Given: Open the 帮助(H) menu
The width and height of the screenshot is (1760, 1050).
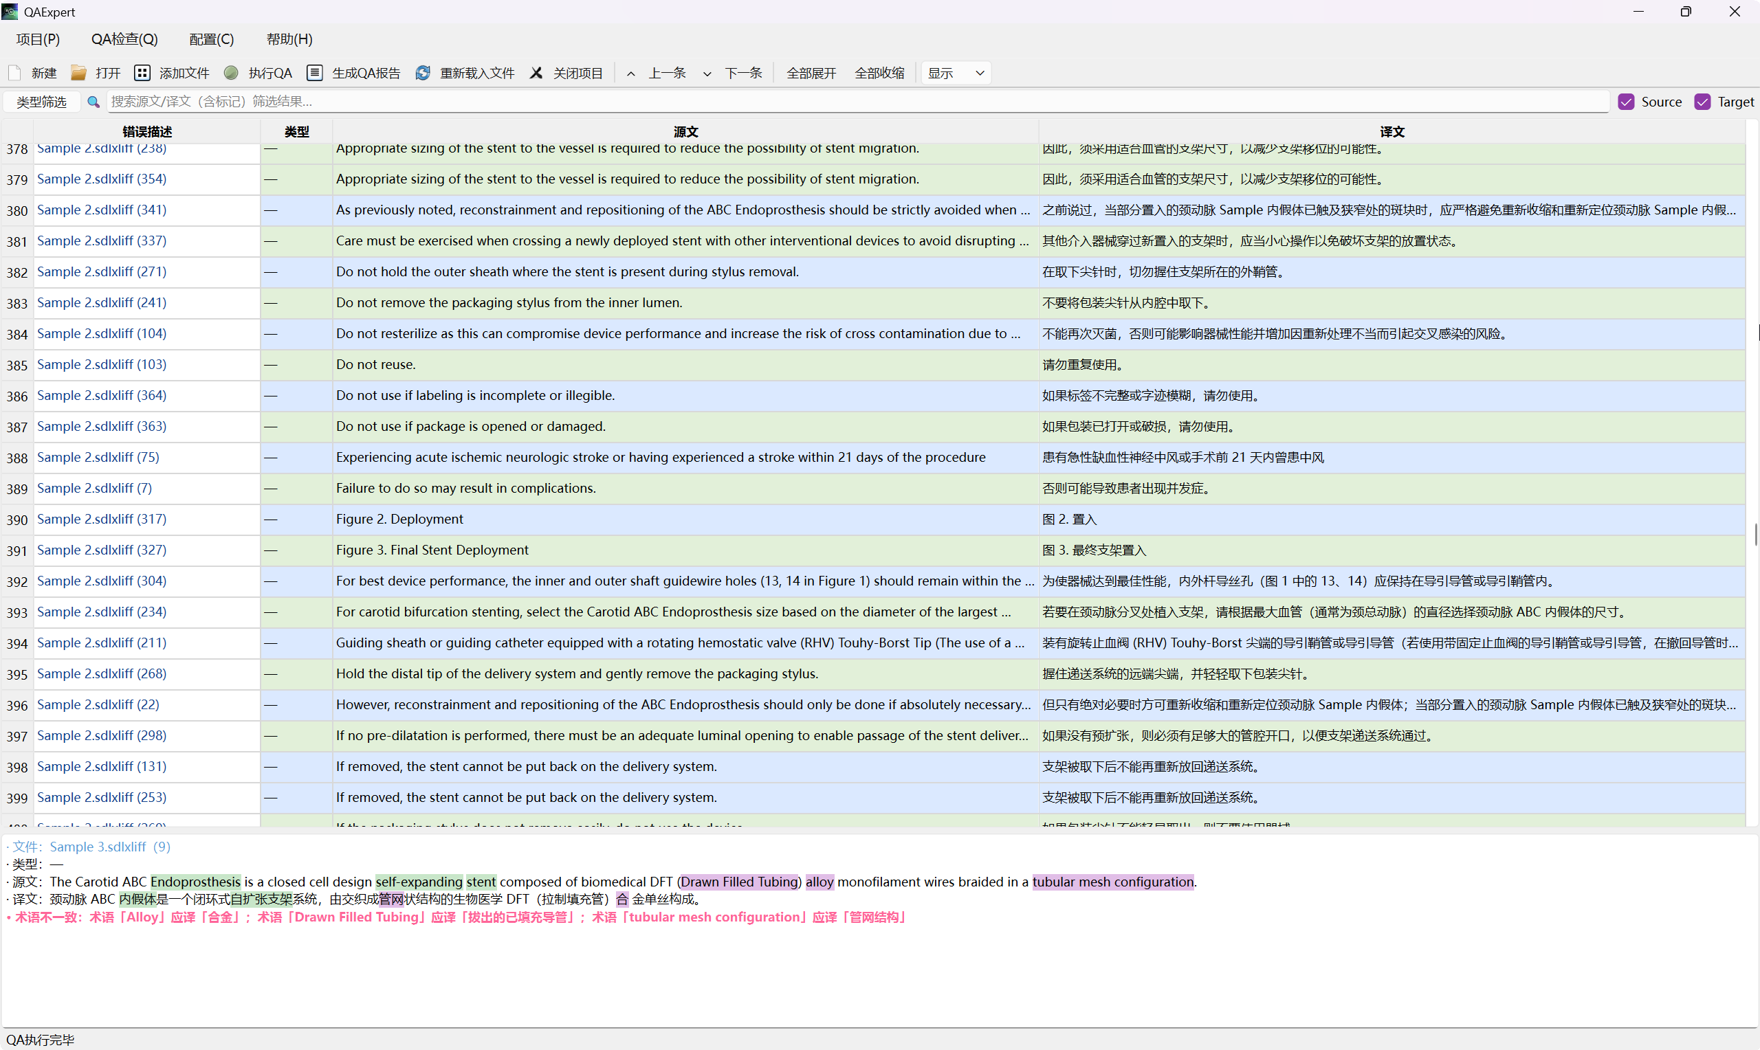Looking at the screenshot, I should 289,39.
